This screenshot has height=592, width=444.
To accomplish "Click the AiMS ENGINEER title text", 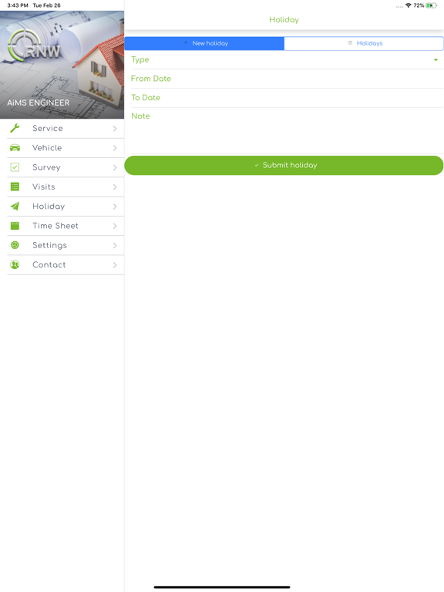I will [38, 103].
